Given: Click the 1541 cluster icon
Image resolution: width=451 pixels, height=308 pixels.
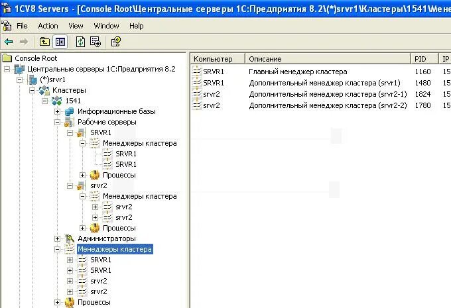Looking at the screenshot, I should pyautogui.click(x=57, y=101).
